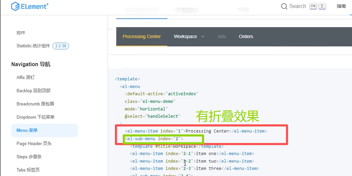Screen dimensions: 352x176
Task: Open the 指南 nav link
Action: (341, 6)
